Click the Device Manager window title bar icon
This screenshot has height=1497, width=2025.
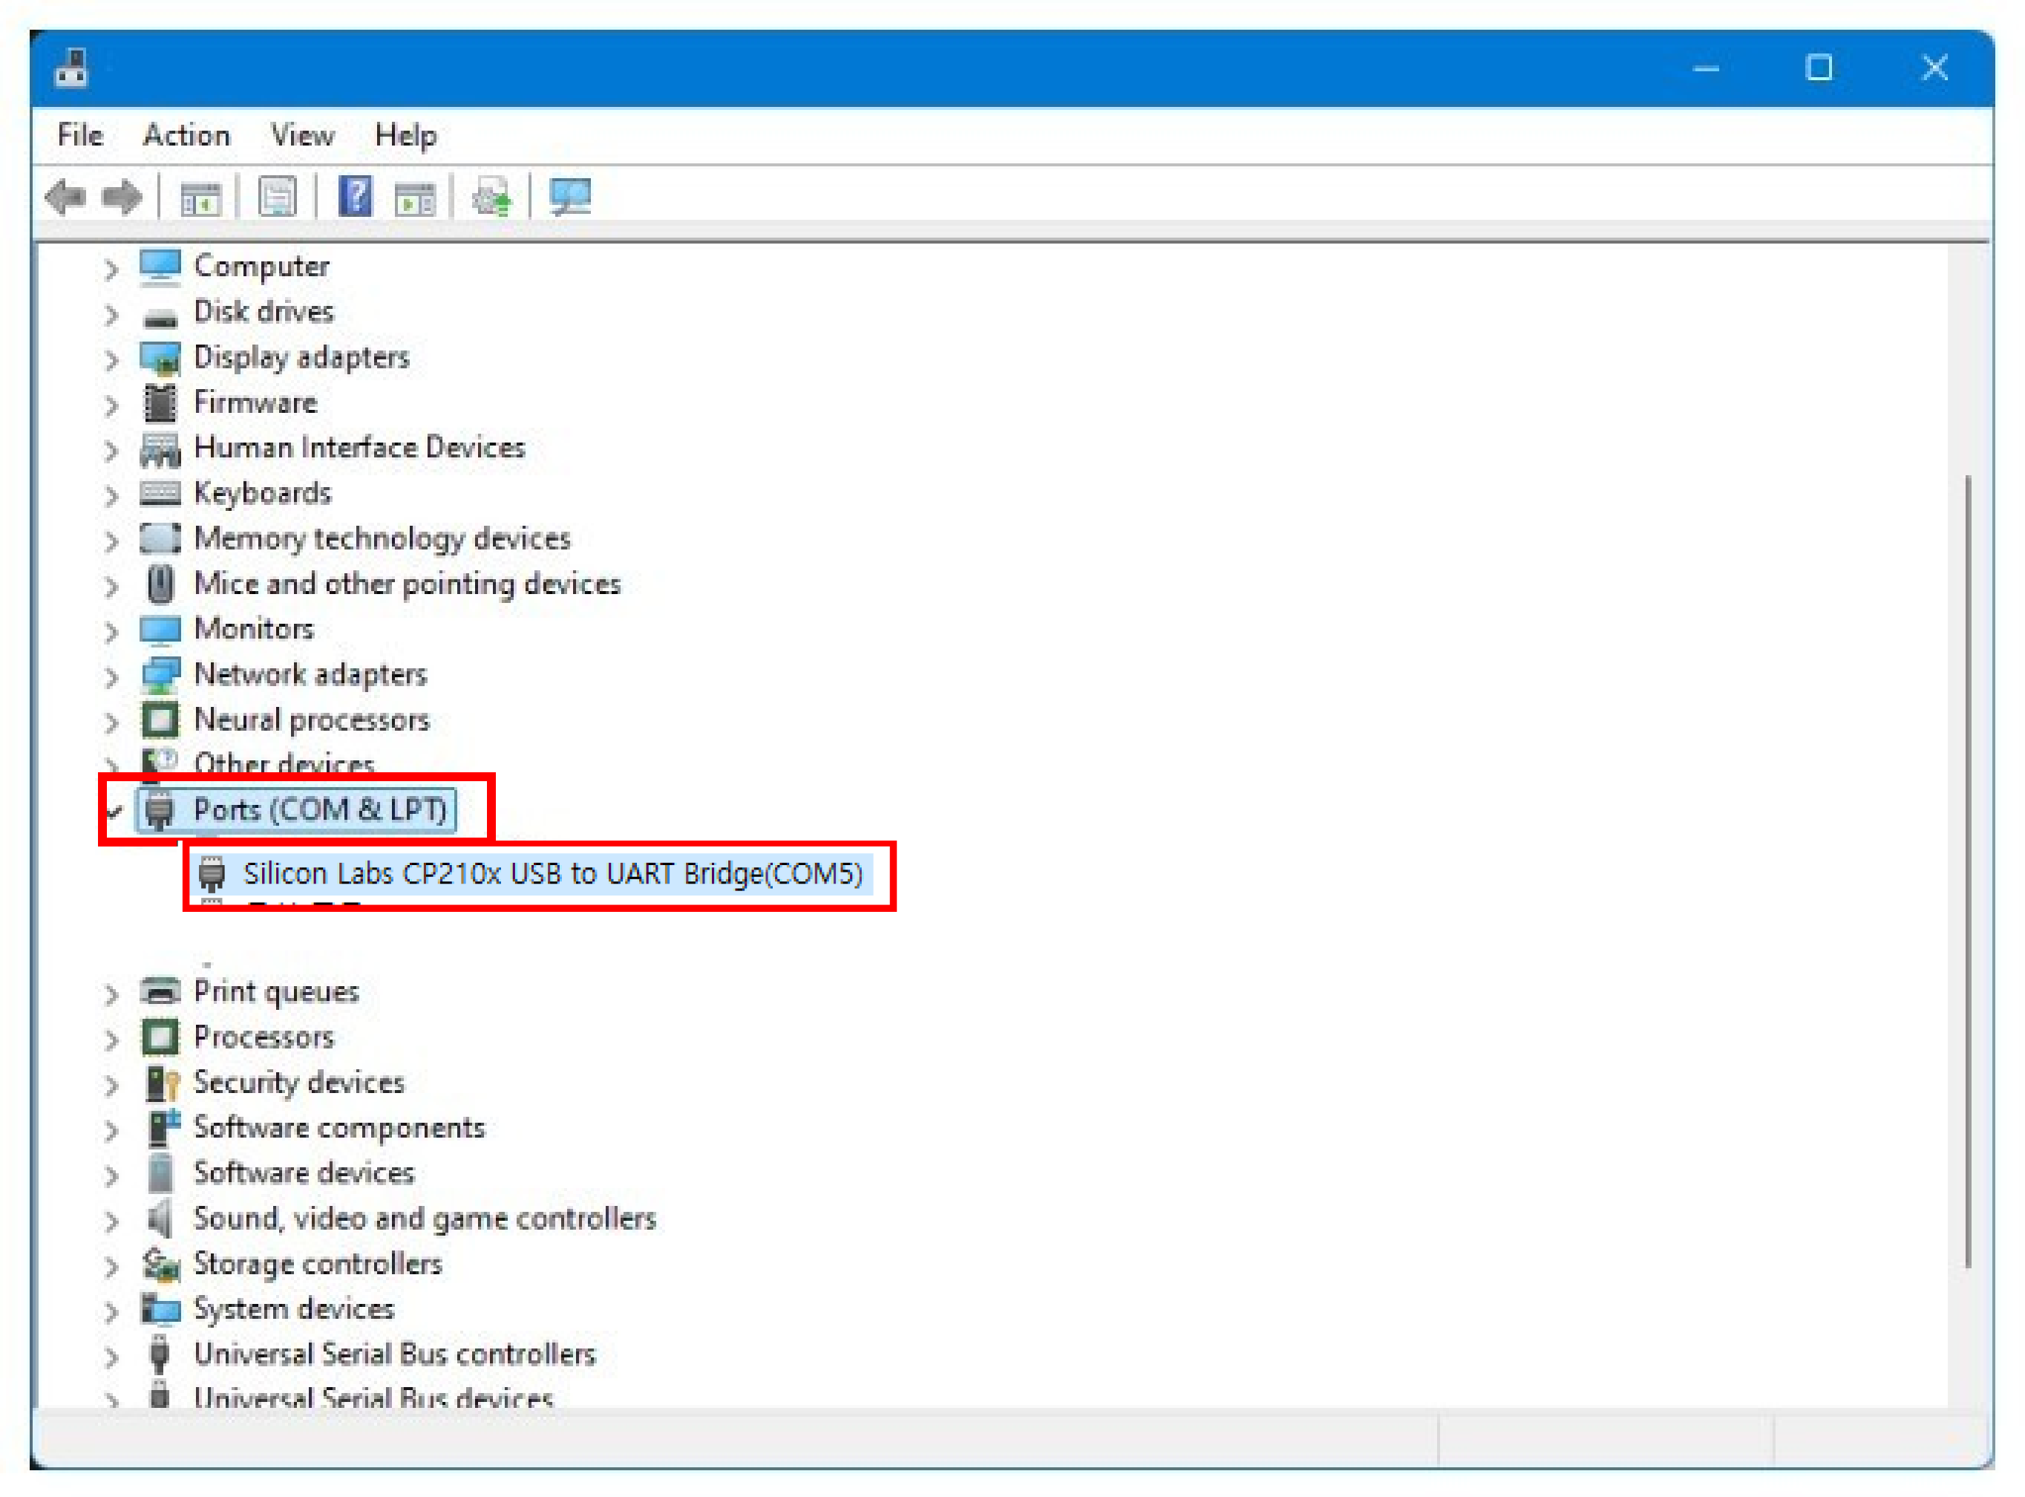pos(71,68)
